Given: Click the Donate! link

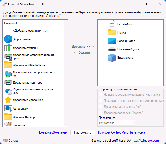Looking at the screenshot, I should tap(14, 141).
